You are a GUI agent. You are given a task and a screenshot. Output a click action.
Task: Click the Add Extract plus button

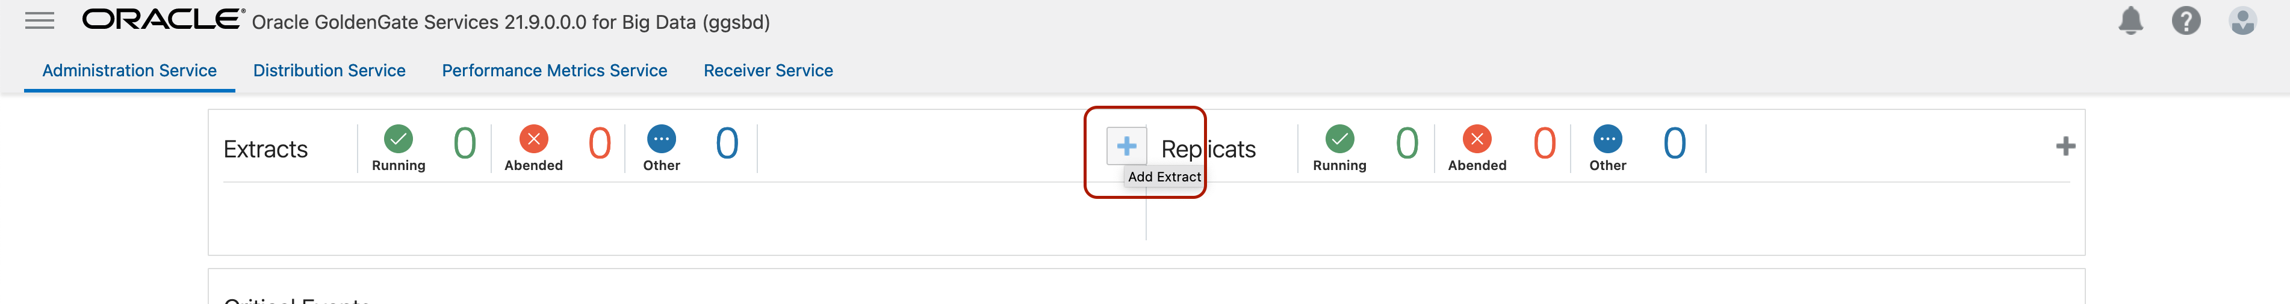click(1126, 145)
